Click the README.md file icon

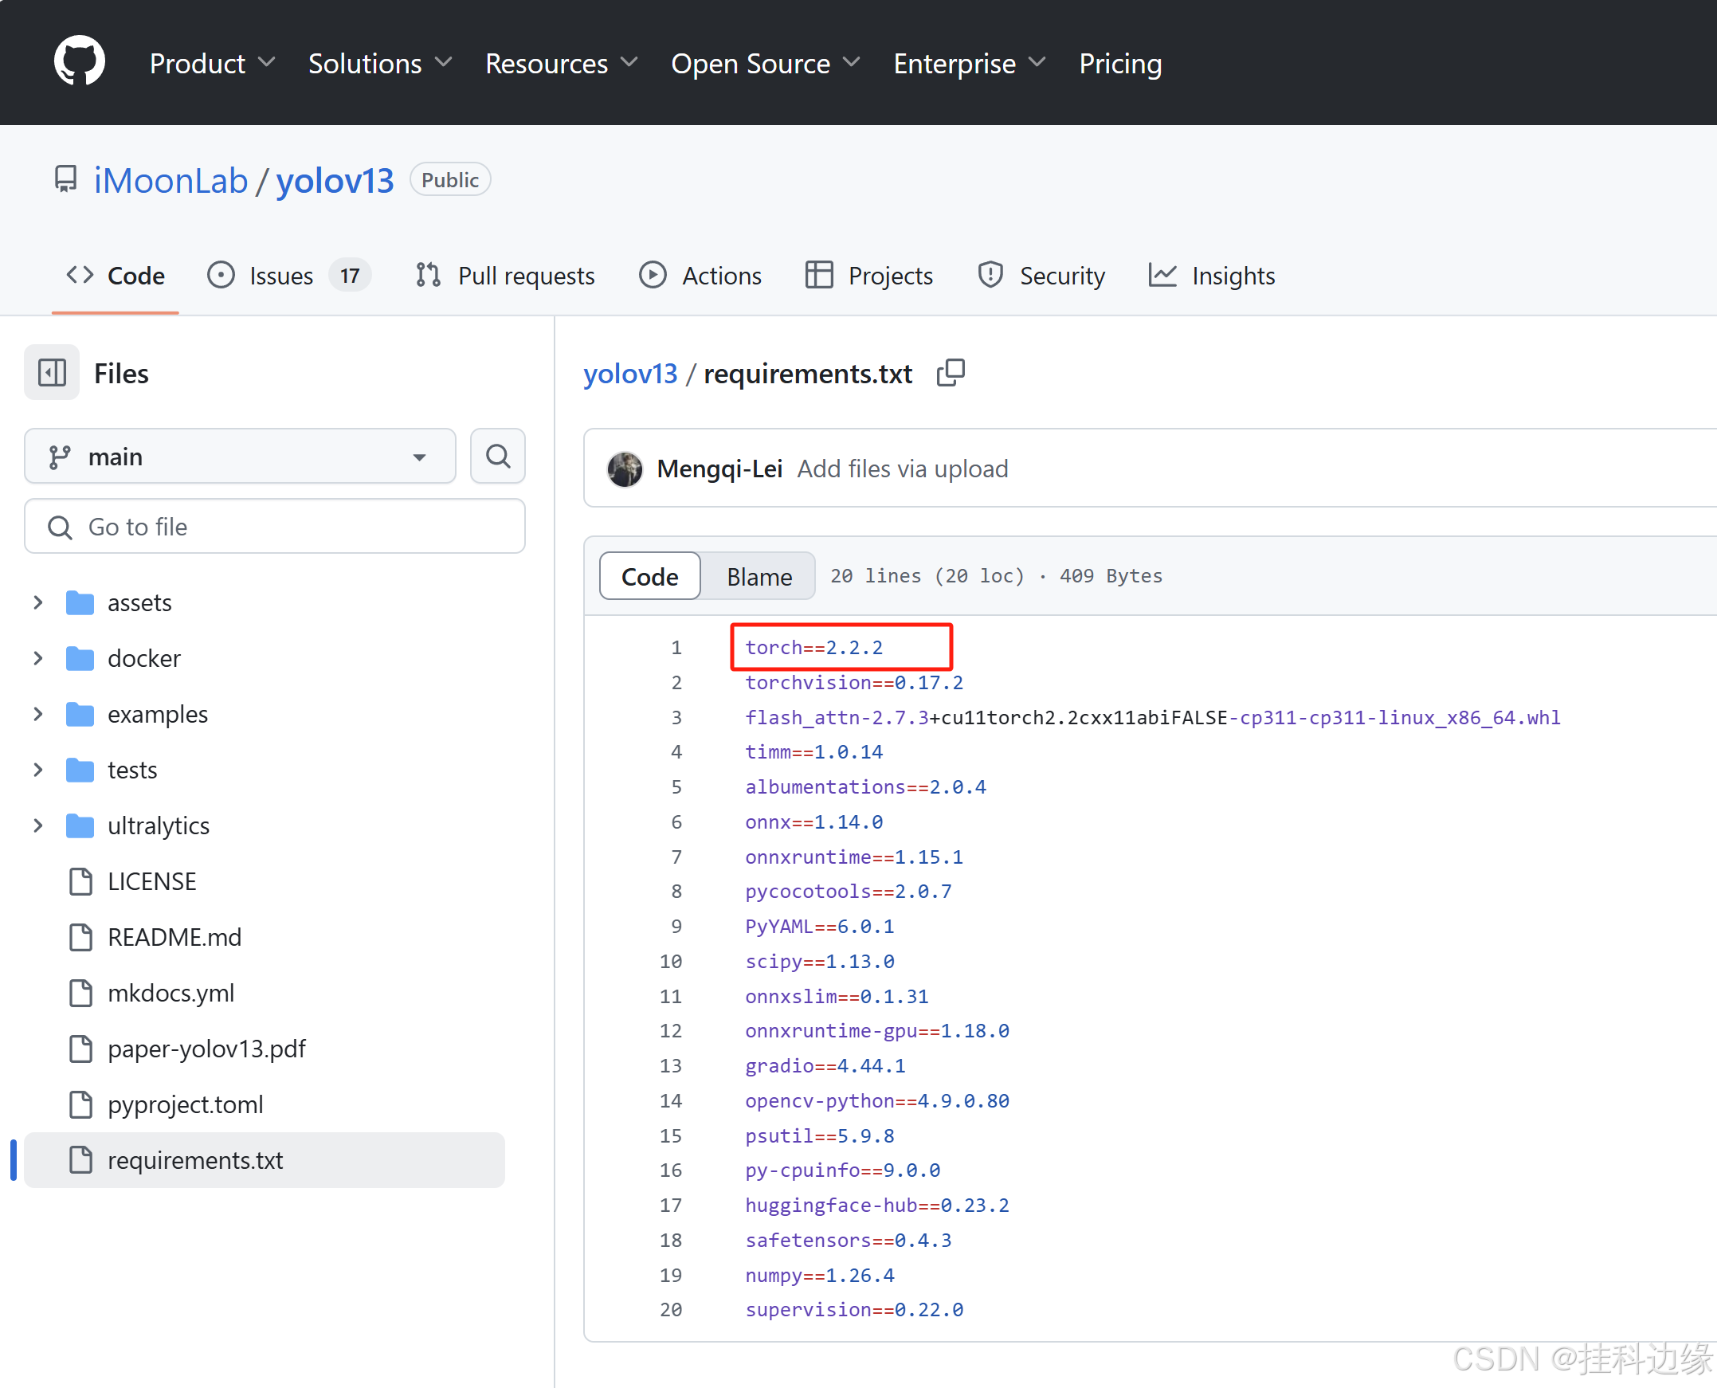tap(80, 937)
